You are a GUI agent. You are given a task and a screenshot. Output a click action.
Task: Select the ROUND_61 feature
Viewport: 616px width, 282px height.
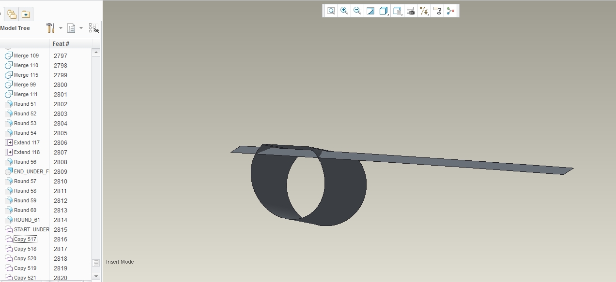click(x=27, y=220)
